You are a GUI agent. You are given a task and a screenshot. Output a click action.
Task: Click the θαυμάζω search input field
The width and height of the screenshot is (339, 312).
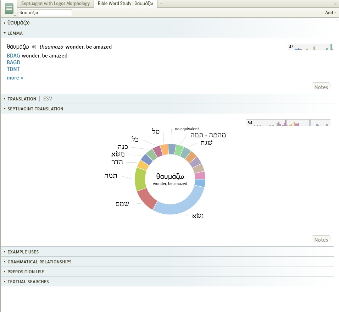click(45, 12)
